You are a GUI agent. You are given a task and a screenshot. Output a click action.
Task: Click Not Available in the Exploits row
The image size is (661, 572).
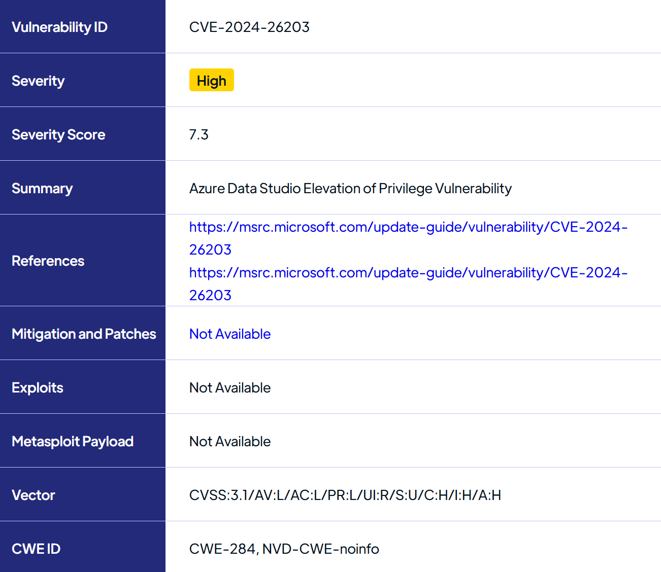[x=230, y=387]
